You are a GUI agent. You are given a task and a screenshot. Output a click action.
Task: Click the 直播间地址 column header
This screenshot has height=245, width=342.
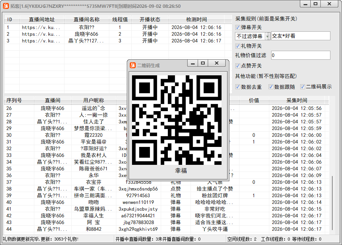tap(42, 19)
